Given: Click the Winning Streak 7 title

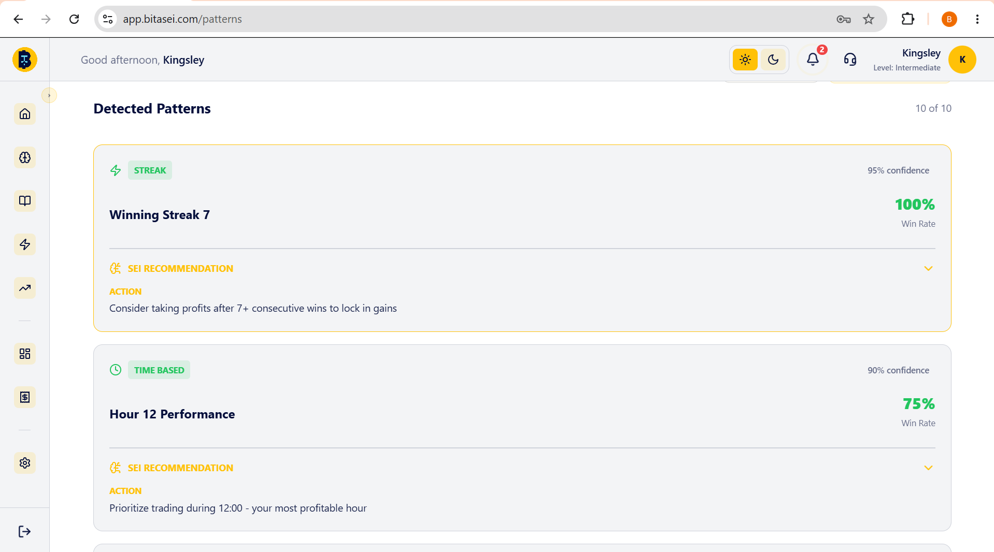Looking at the screenshot, I should tap(160, 215).
